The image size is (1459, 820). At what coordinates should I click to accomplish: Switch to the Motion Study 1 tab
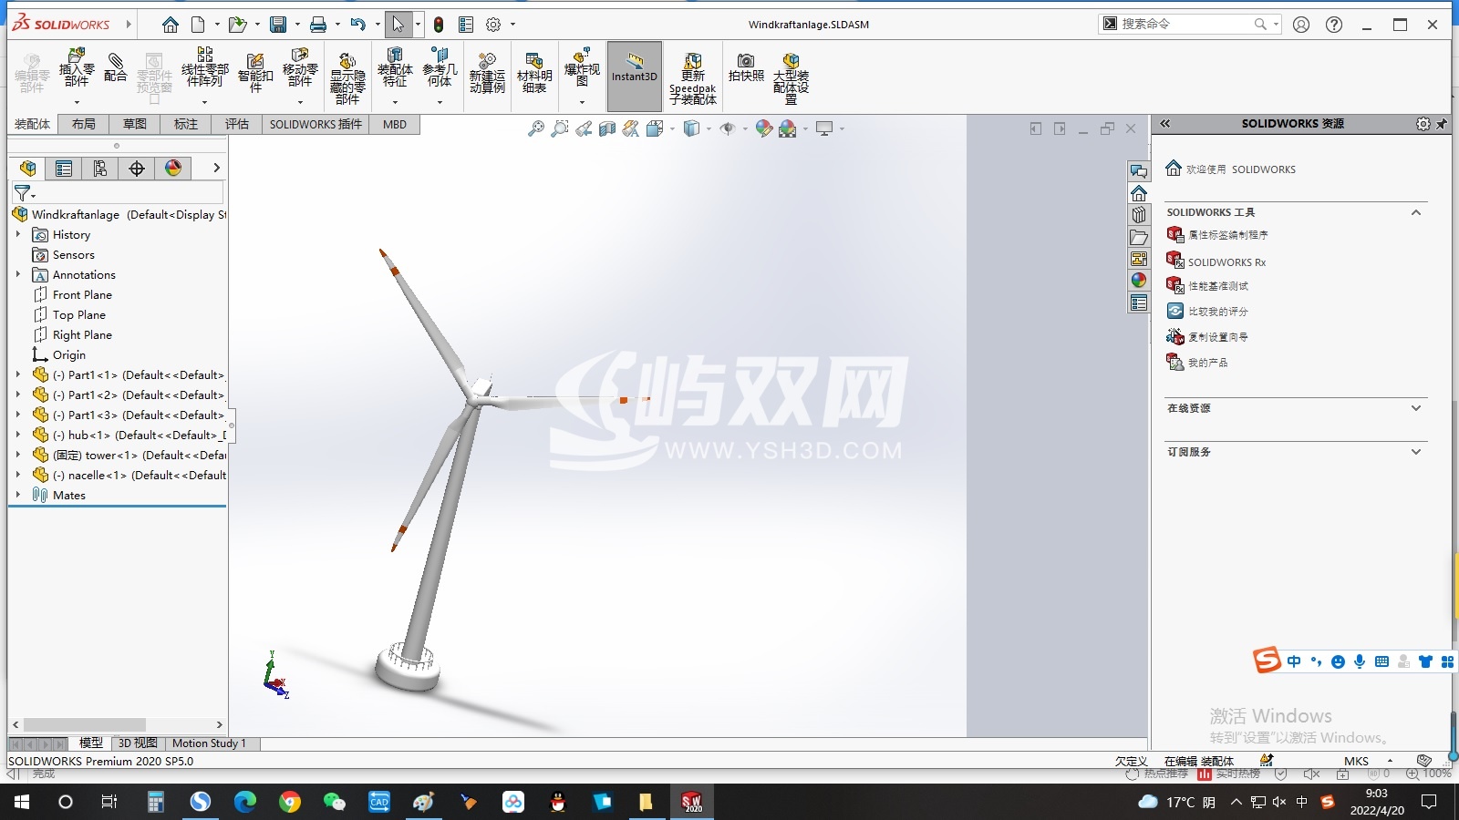coord(210,743)
